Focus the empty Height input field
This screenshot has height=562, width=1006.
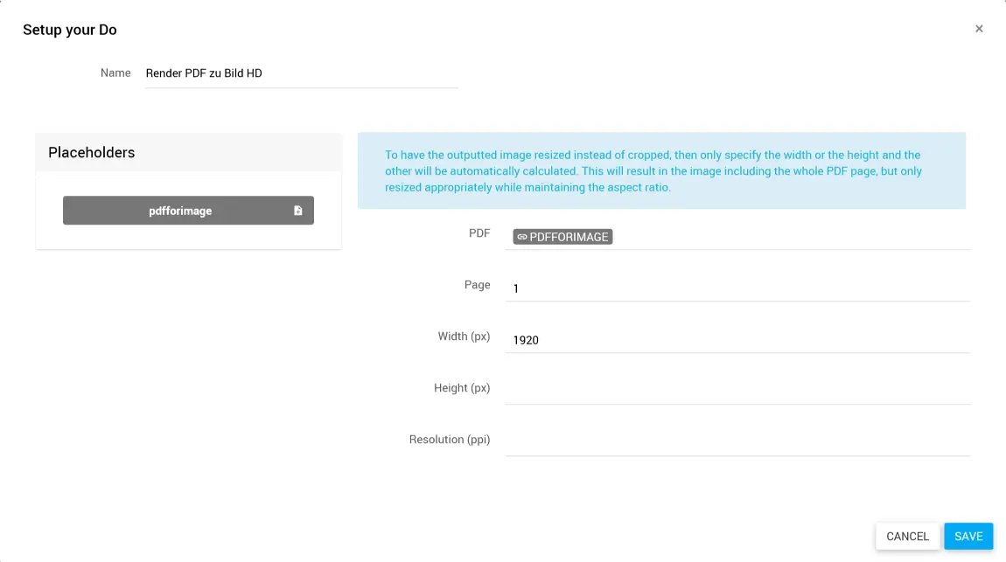point(737,389)
